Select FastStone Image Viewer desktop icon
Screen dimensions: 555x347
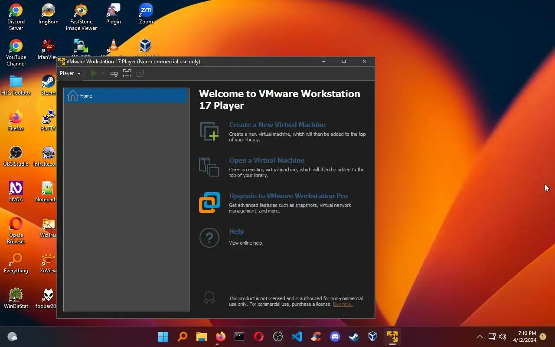point(81,17)
